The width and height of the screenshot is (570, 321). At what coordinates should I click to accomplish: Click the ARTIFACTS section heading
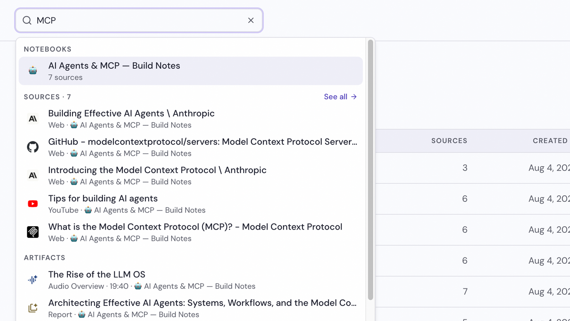click(45, 257)
